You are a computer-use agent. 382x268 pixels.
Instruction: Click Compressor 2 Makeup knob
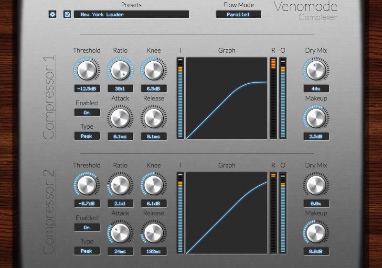coord(316,233)
